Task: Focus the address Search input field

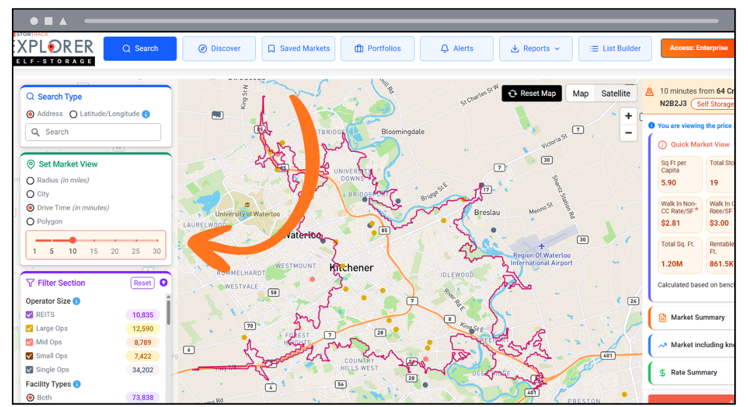Action: pos(93,132)
